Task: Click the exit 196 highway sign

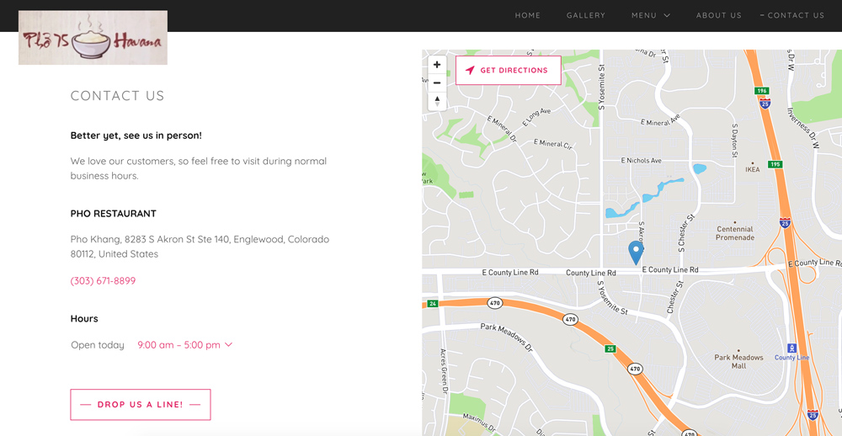Action: pos(761,90)
